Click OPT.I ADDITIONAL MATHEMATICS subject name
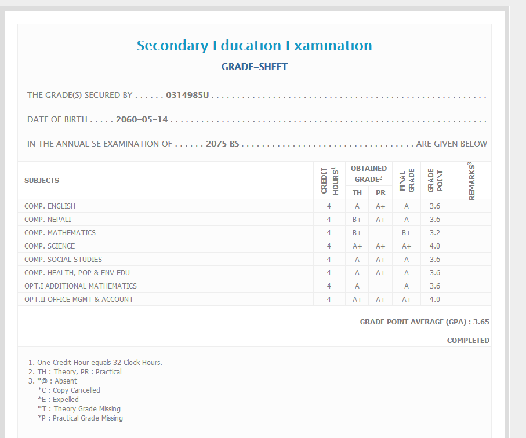The image size is (526, 438). tap(81, 286)
